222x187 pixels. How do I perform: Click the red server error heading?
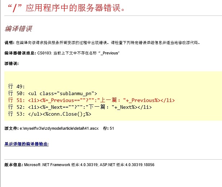[66, 8]
